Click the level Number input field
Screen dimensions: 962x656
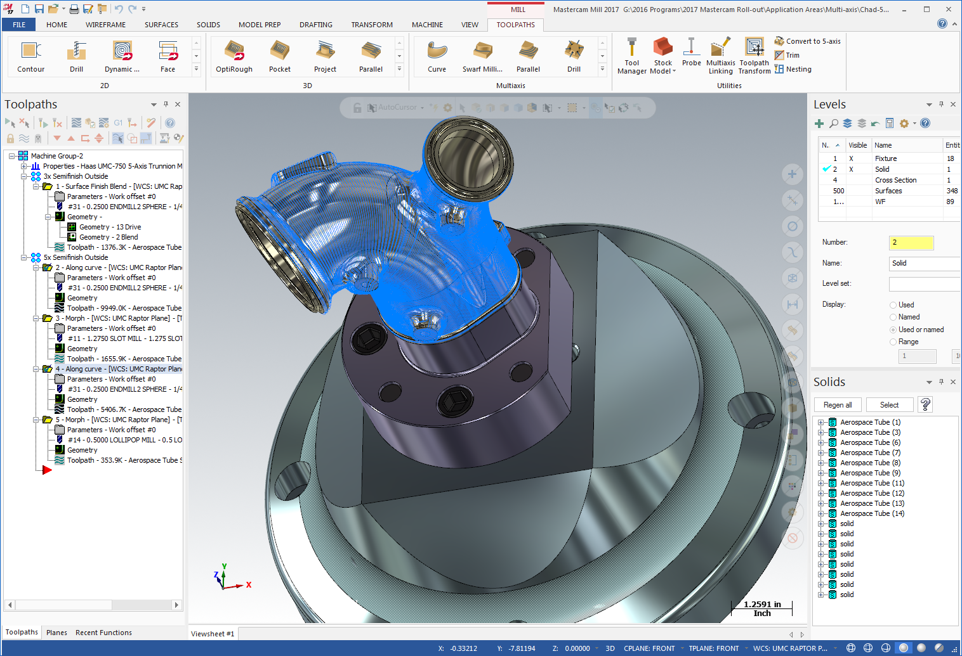click(x=911, y=243)
